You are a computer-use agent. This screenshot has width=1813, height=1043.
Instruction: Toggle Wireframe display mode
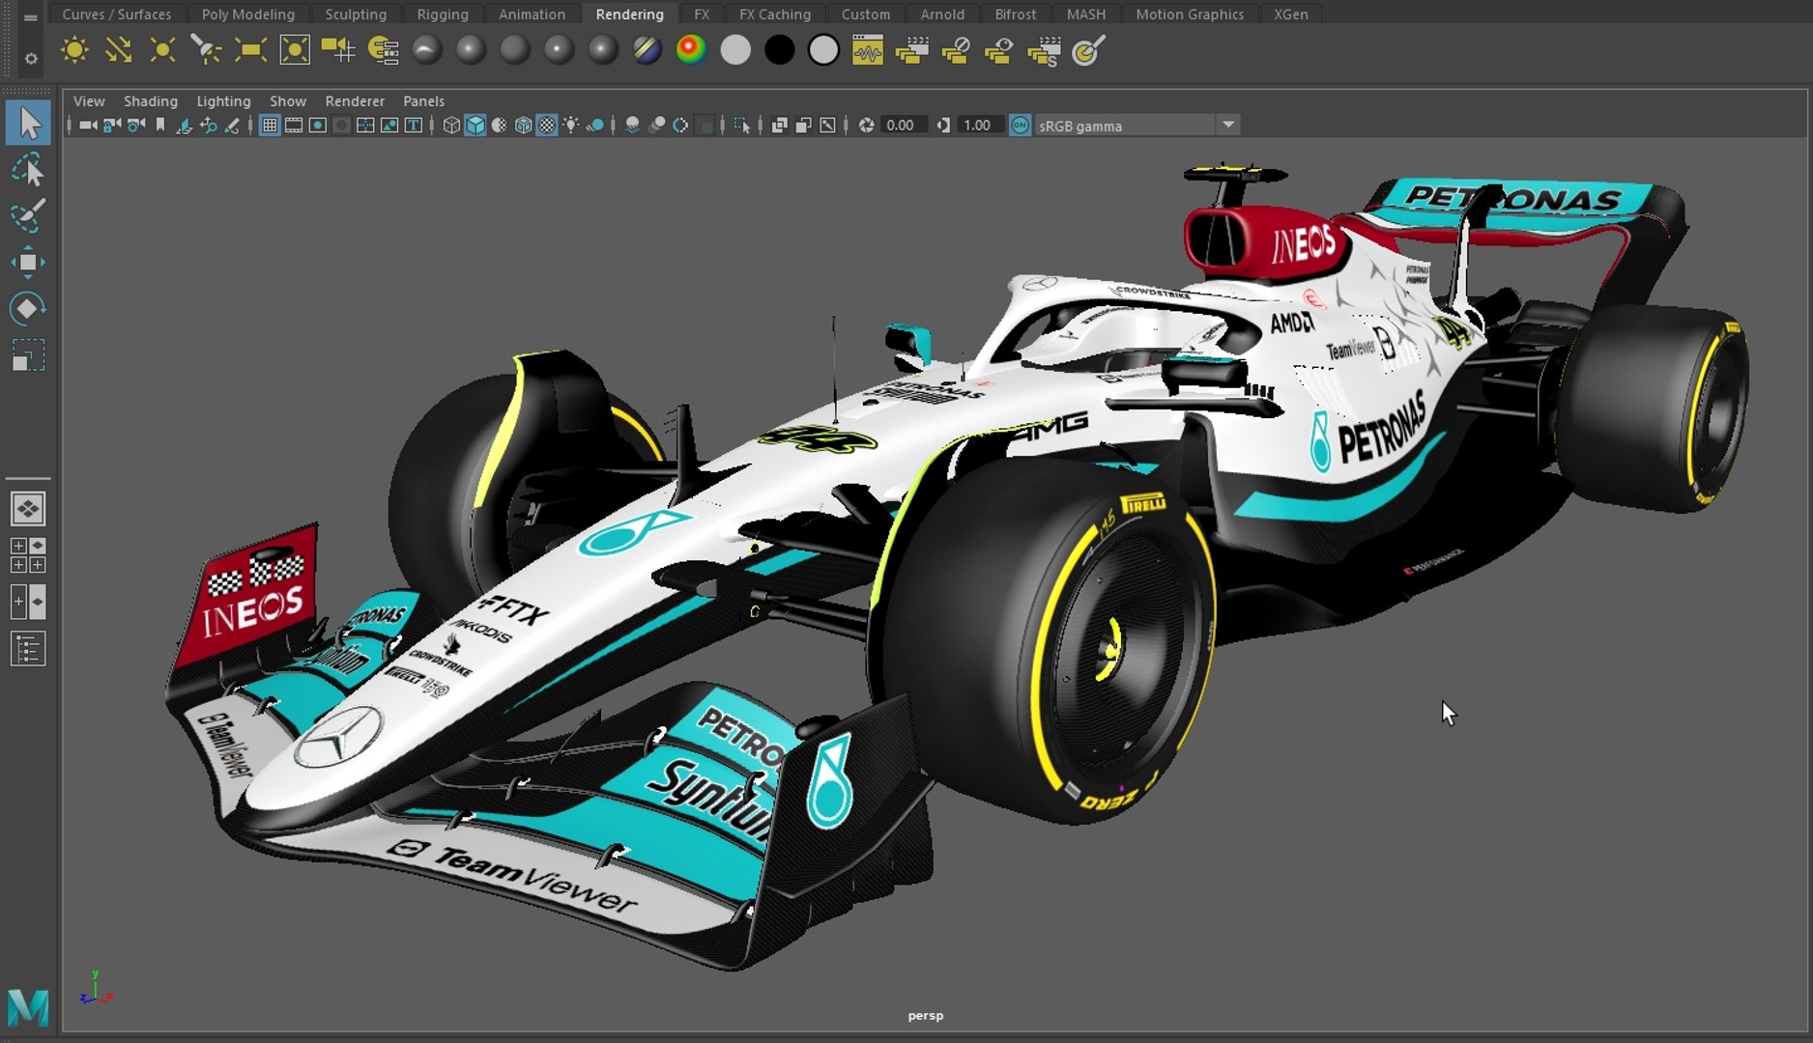click(451, 126)
